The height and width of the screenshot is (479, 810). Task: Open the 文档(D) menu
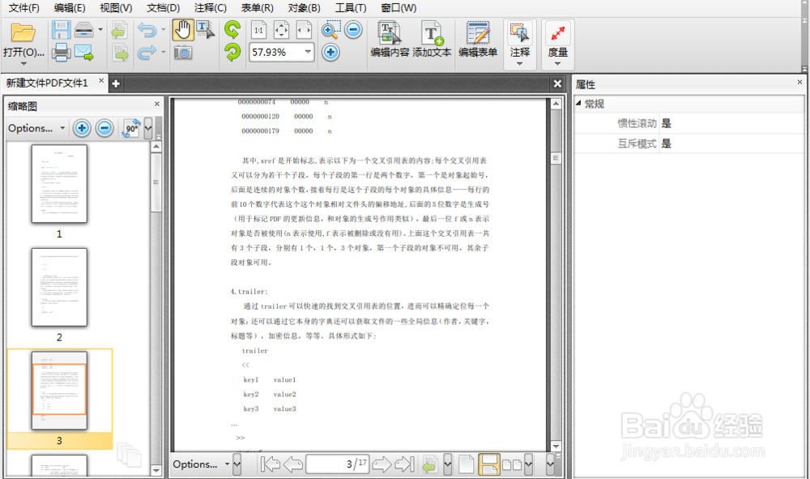164,8
